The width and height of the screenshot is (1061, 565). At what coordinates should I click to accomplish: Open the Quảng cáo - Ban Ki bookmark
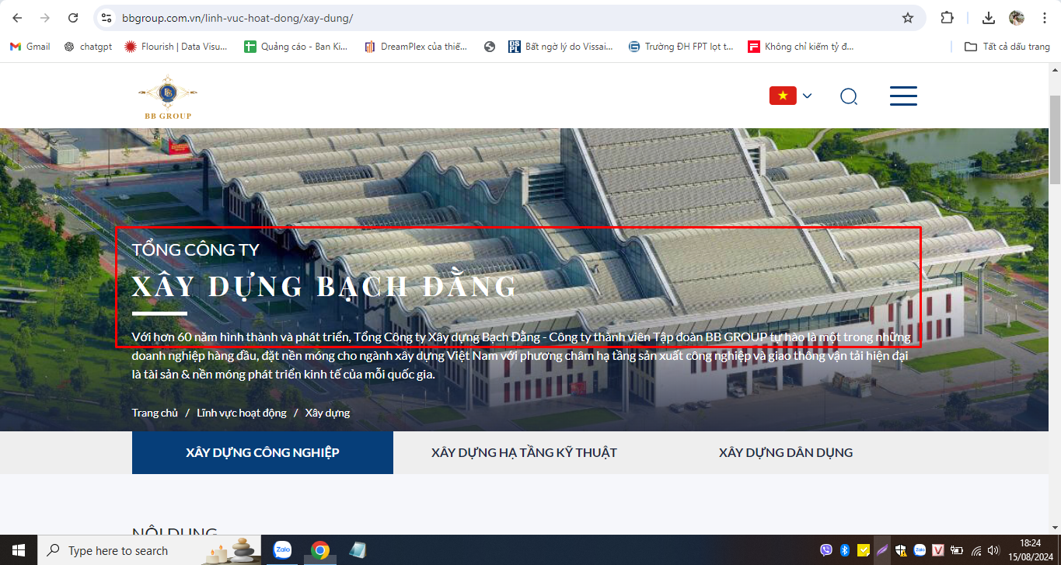pos(296,47)
